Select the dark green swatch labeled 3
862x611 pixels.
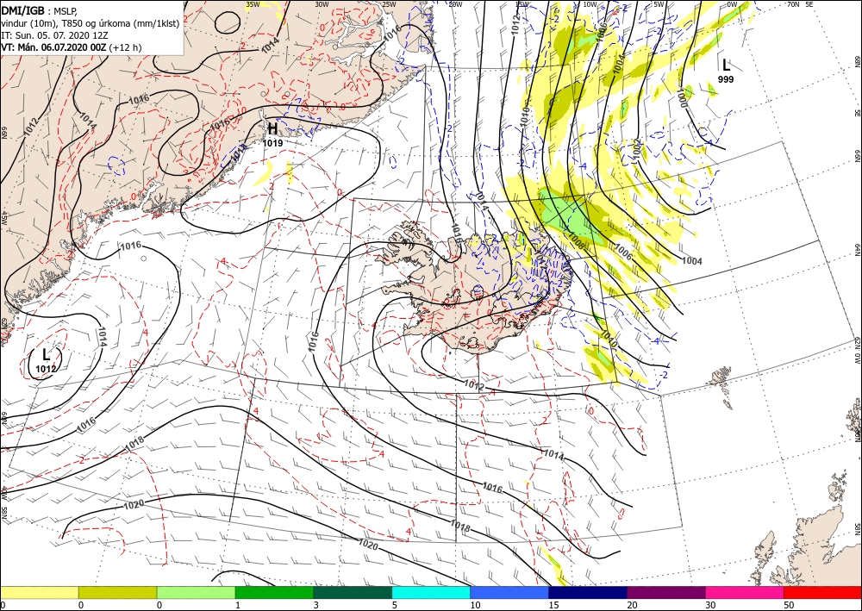[353, 592]
